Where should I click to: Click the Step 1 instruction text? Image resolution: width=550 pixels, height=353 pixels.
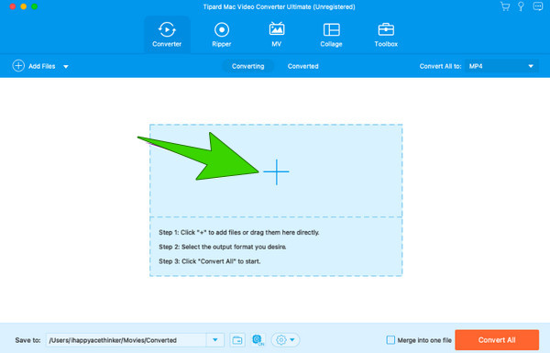[x=239, y=232]
